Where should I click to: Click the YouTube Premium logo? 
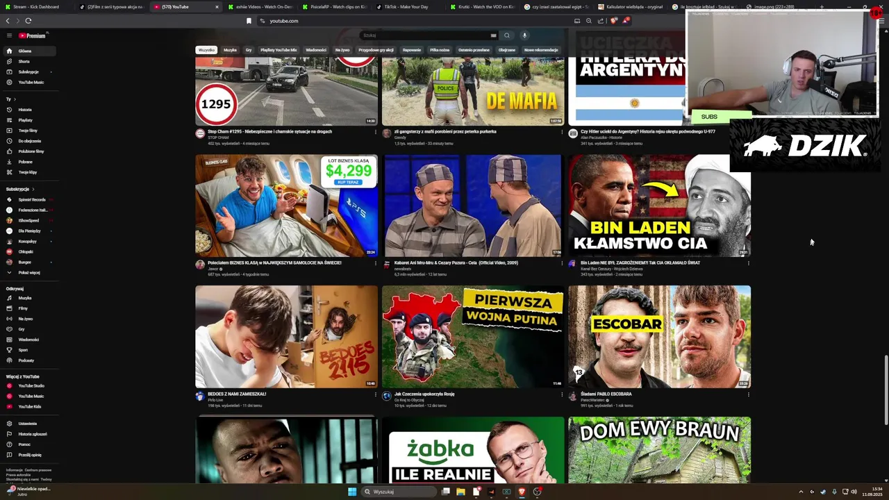point(32,35)
